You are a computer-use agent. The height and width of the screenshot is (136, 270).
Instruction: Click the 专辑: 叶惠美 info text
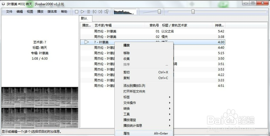coord(40,53)
